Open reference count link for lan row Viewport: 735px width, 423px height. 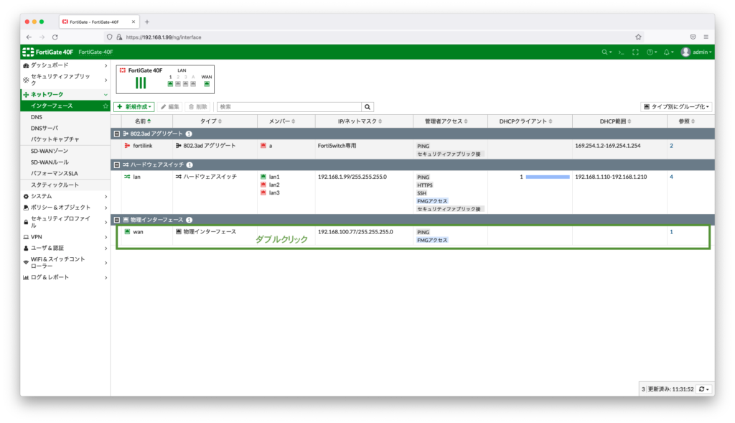[x=671, y=177]
